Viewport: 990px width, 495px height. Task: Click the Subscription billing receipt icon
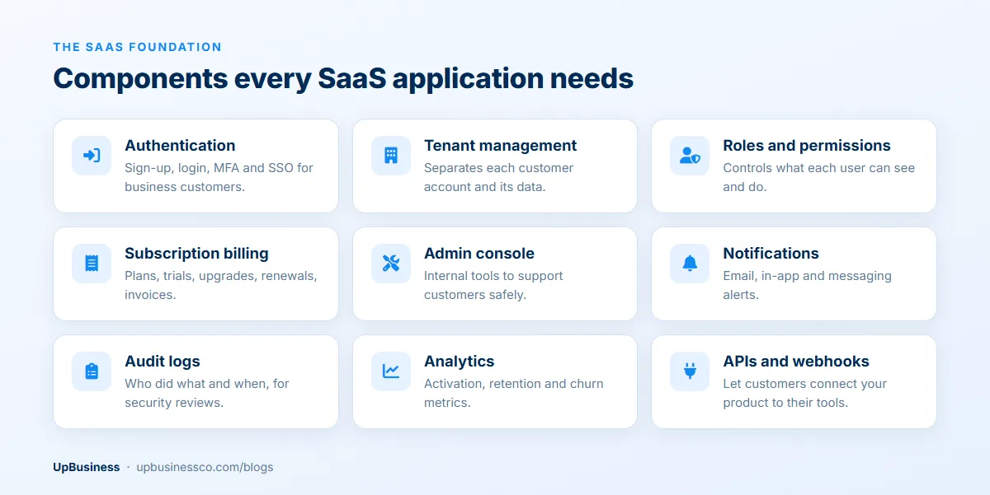(92, 264)
